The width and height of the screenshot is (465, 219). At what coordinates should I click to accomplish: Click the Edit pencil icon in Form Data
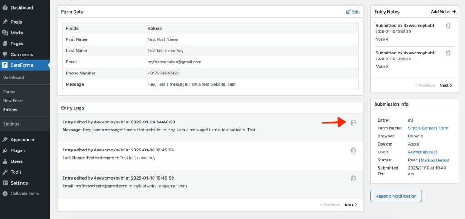pos(348,12)
